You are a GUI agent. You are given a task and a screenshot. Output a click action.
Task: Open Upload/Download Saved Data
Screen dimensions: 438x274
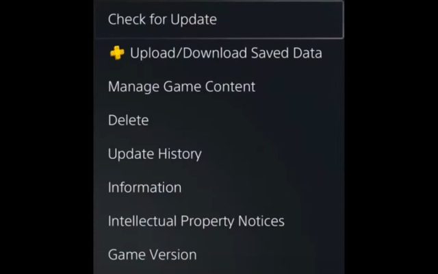pos(220,53)
